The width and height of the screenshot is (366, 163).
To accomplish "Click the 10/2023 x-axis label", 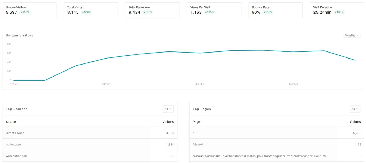I will 293,84.
